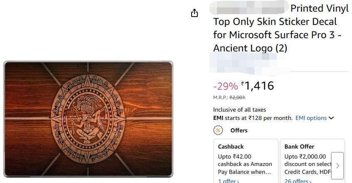
Task: Click the "EMI starts at ₹128 per month" text
Action: pyautogui.click(x=253, y=118)
